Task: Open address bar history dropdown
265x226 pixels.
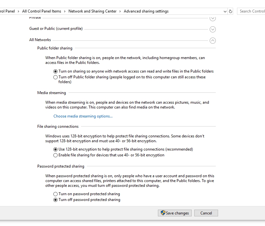Action: [x=225, y=12]
